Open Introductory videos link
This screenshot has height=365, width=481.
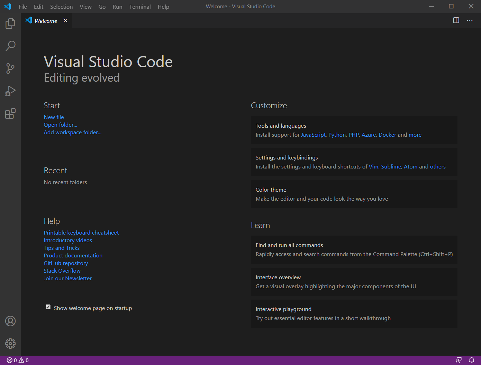(68, 240)
